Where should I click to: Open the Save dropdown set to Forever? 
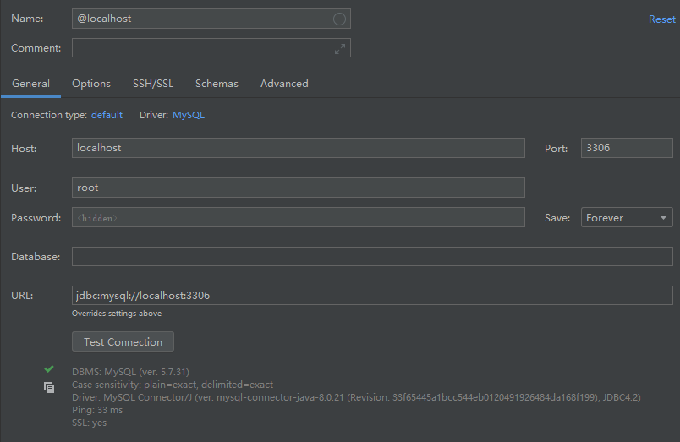click(626, 218)
